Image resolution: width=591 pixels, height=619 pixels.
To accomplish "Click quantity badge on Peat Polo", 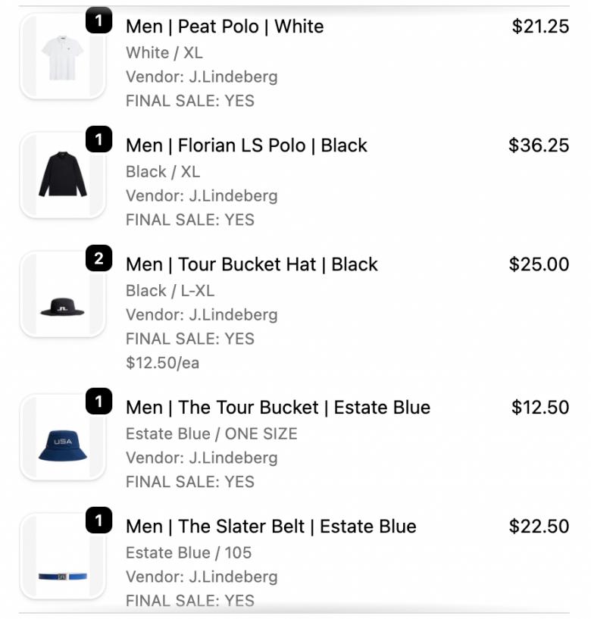I will (98, 20).
